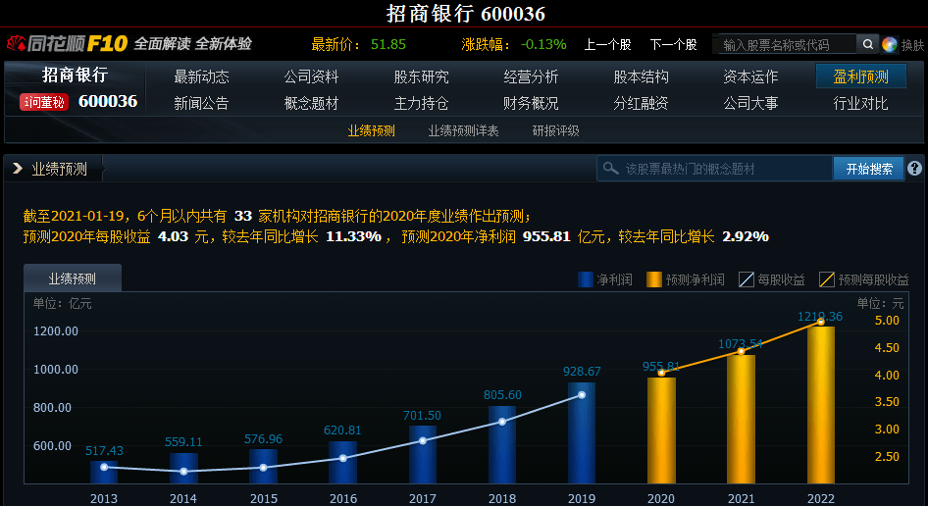The width and height of the screenshot is (928, 506).
Task: Switch to the 研报评级 sub-tab
Action: (555, 130)
